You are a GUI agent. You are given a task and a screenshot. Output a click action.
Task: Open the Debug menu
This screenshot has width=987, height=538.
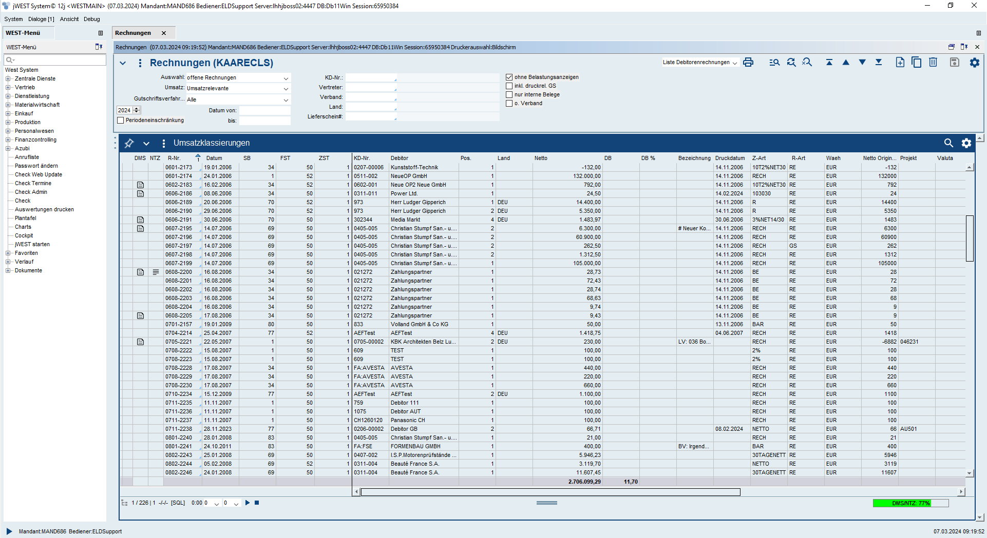(x=92, y=19)
